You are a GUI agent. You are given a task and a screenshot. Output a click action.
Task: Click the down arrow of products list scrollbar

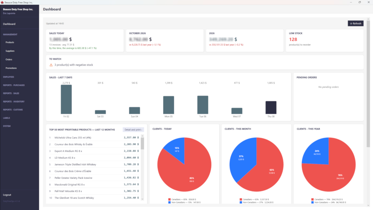[x=142, y=199]
